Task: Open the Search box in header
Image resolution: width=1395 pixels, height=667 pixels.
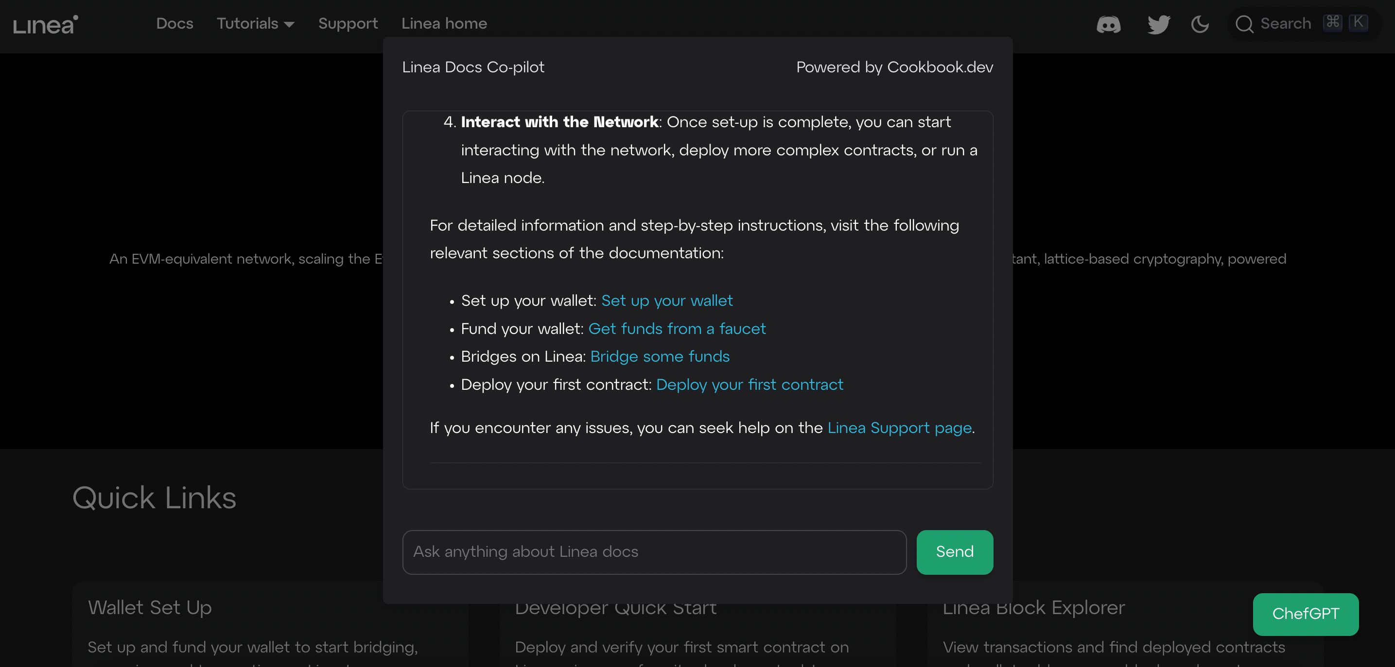Action: [1304, 24]
